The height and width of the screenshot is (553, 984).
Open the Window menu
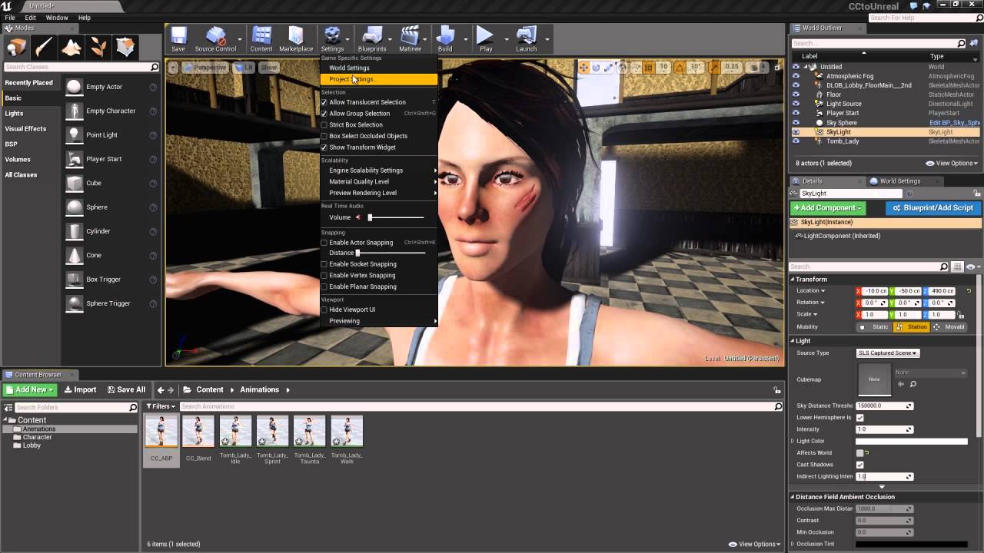click(x=57, y=17)
